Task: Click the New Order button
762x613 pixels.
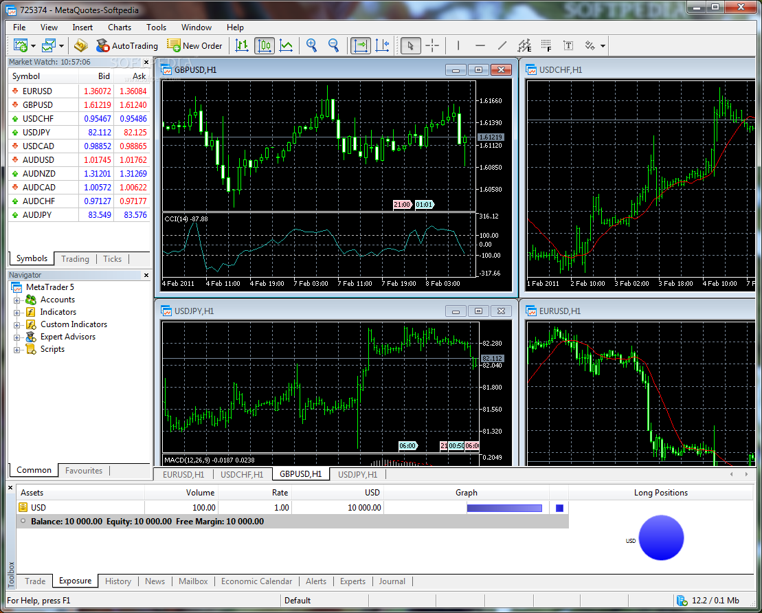Action: tap(194, 45)
